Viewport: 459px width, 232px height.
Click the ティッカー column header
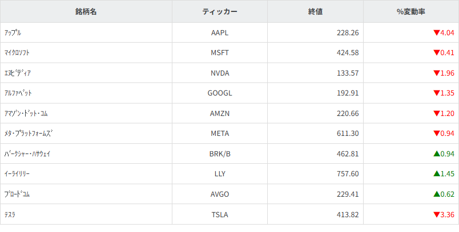coord(220,12)
